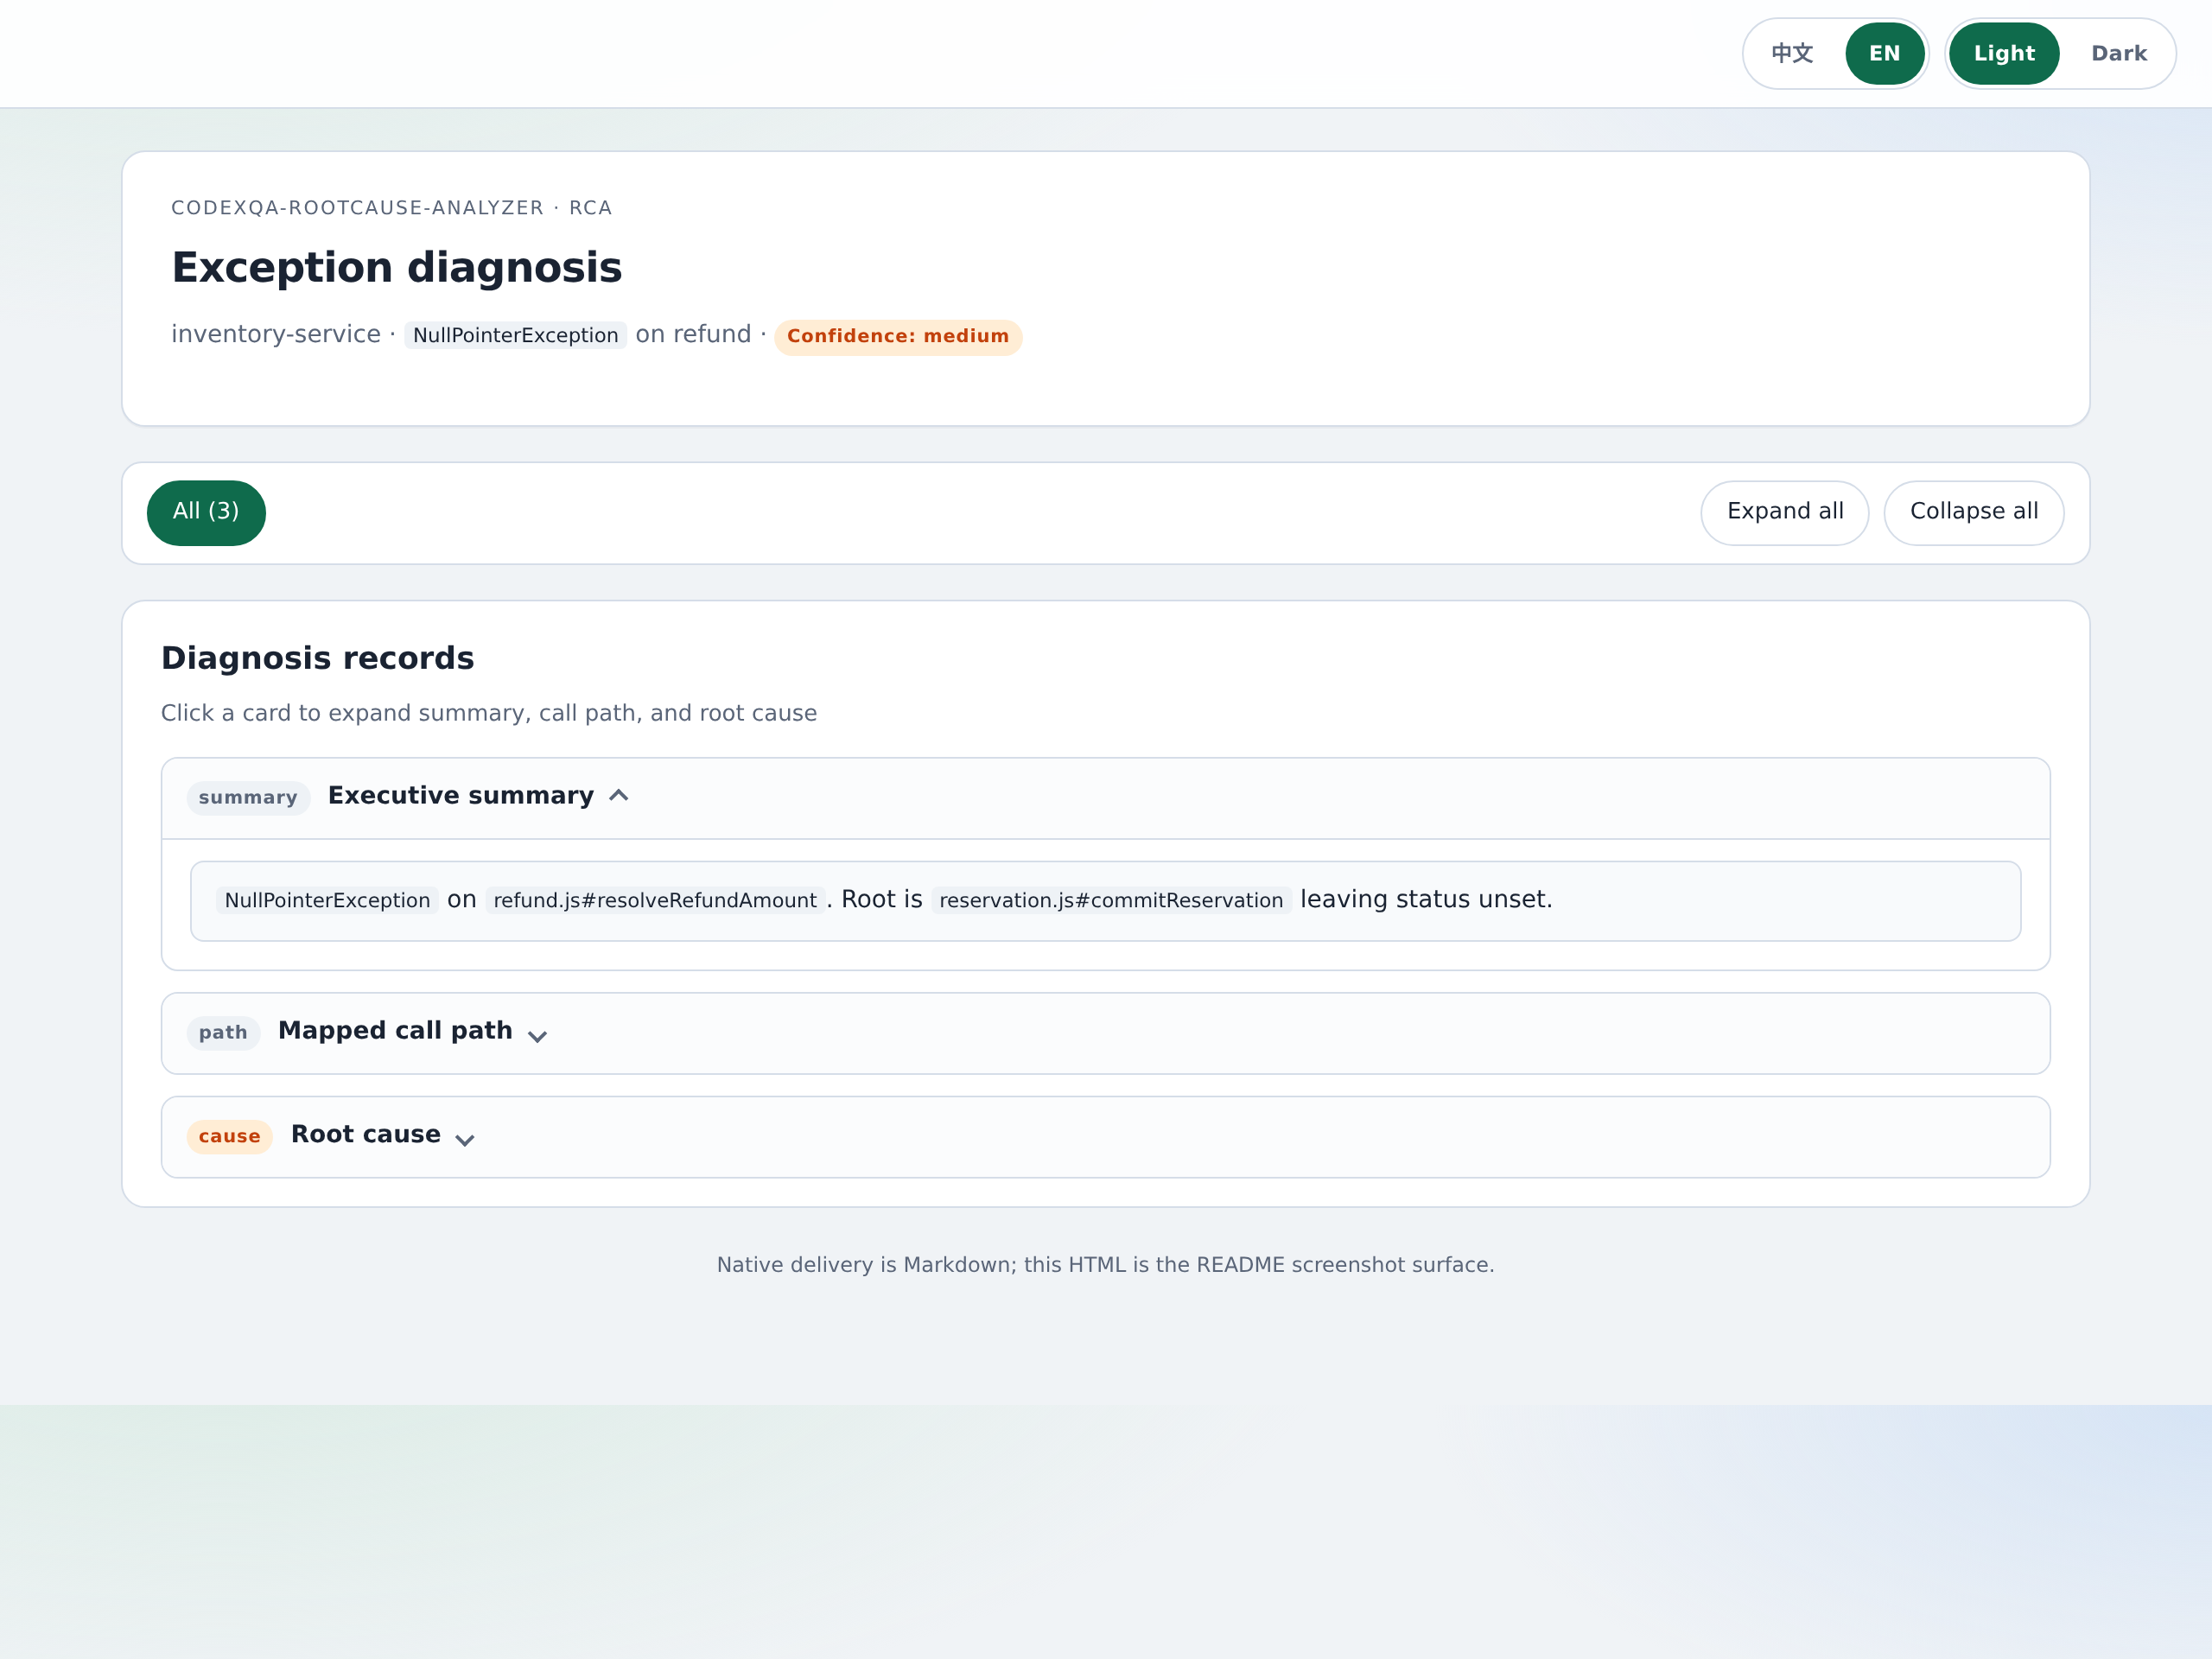2212x1659 pixels.
Task: Click the Diagnosis records heading
Action: (x=317, y=658)
